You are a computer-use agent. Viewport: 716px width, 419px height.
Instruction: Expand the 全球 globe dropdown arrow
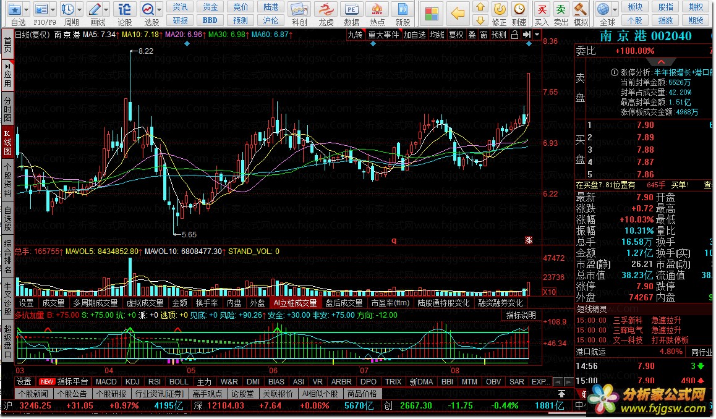[x=615, y=10]
